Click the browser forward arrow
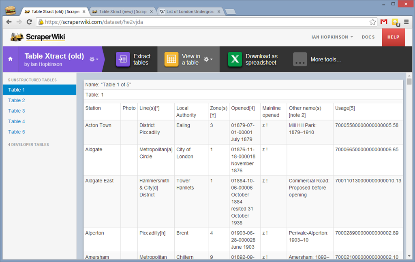This screenshot has width=415, height=262. (x=19, y=22)
